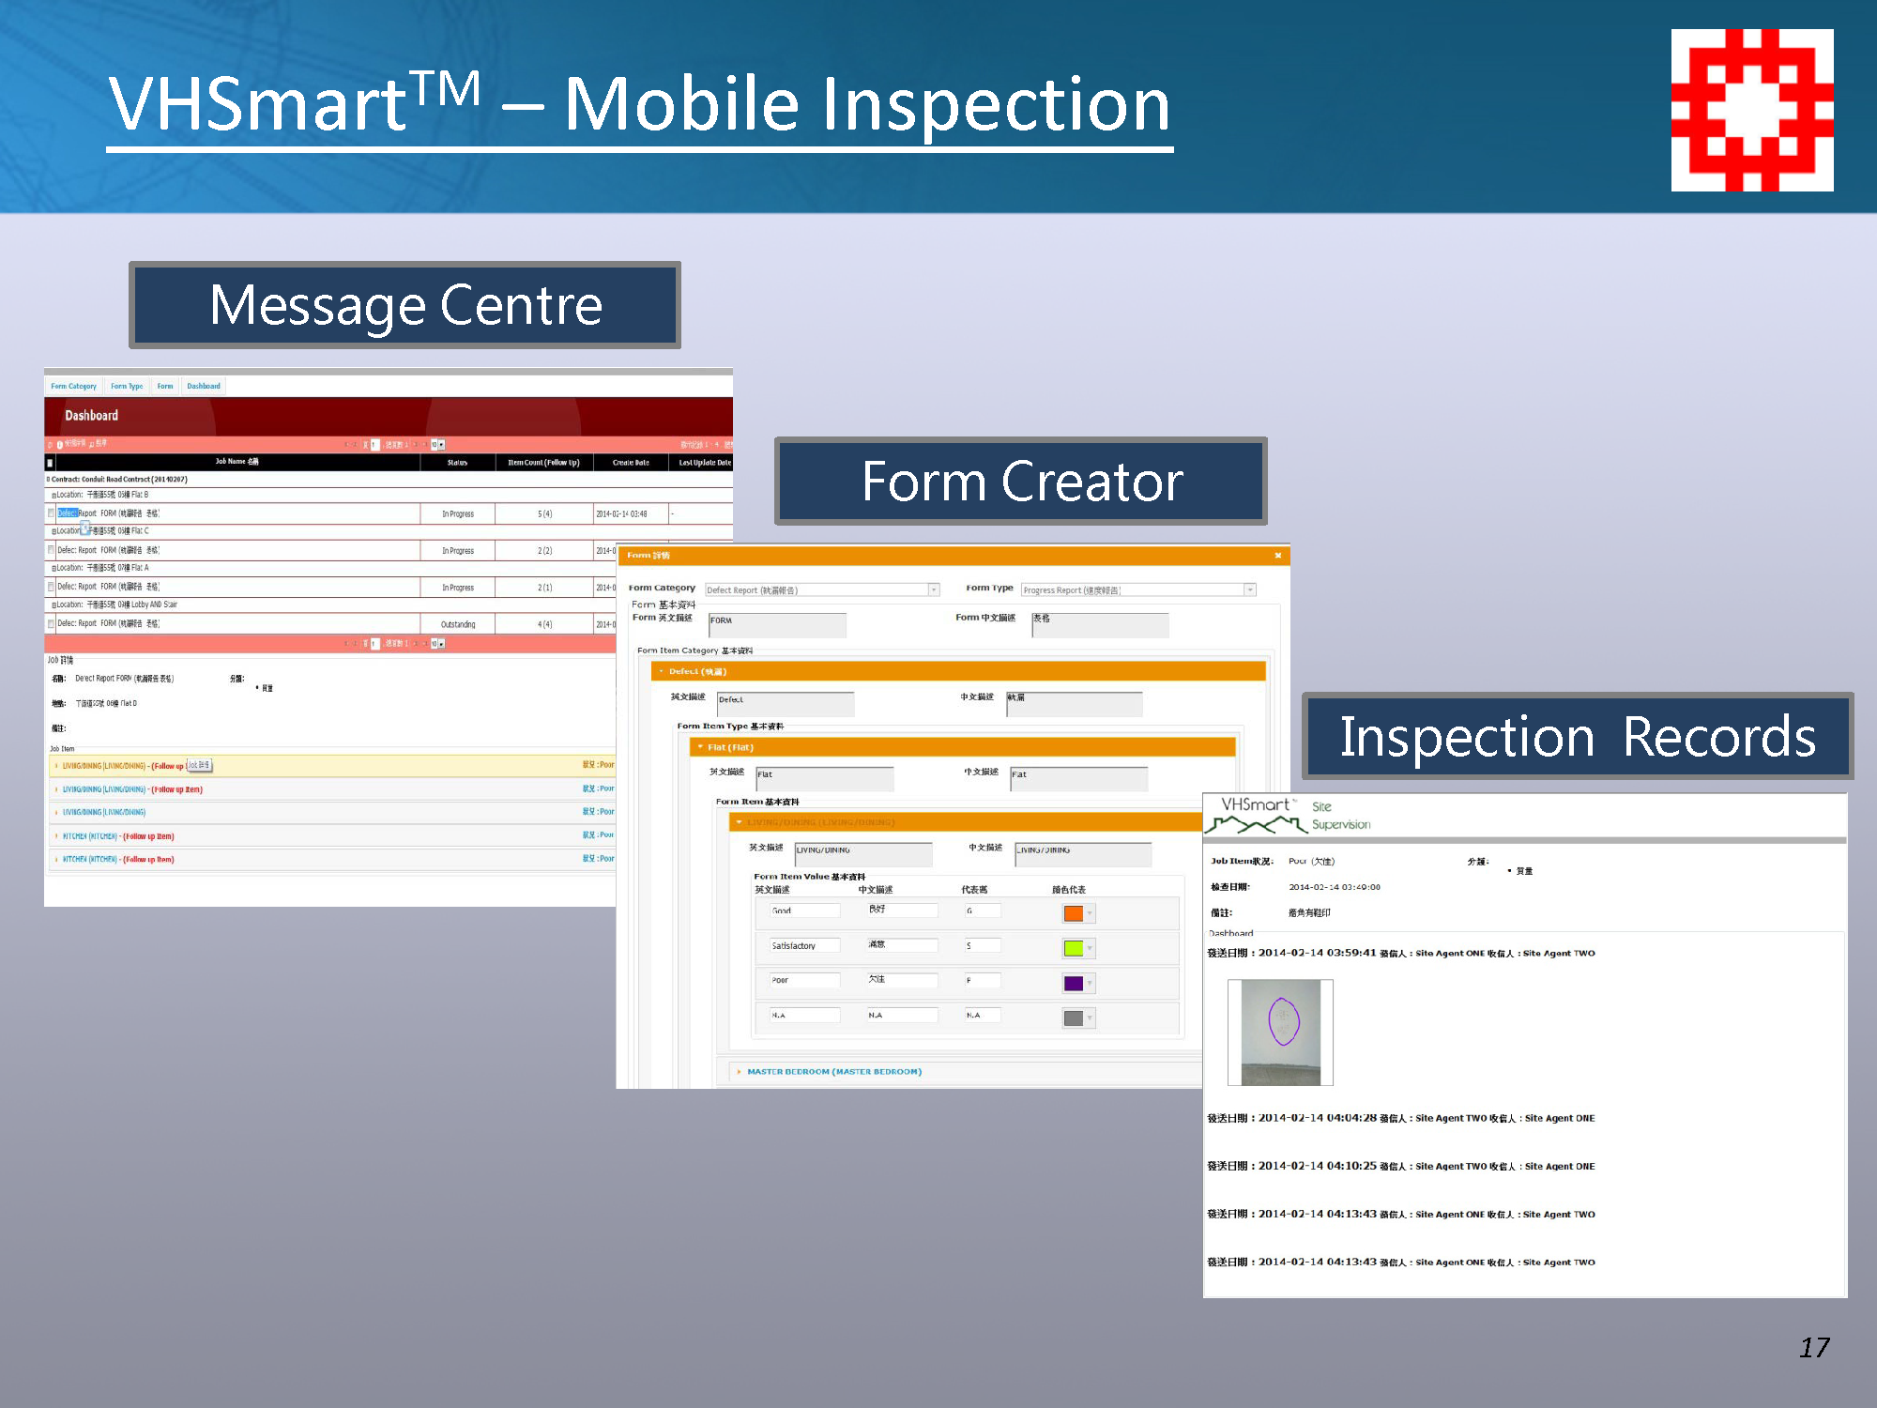Pick the orange color swatch for Good

[1074, 913]
